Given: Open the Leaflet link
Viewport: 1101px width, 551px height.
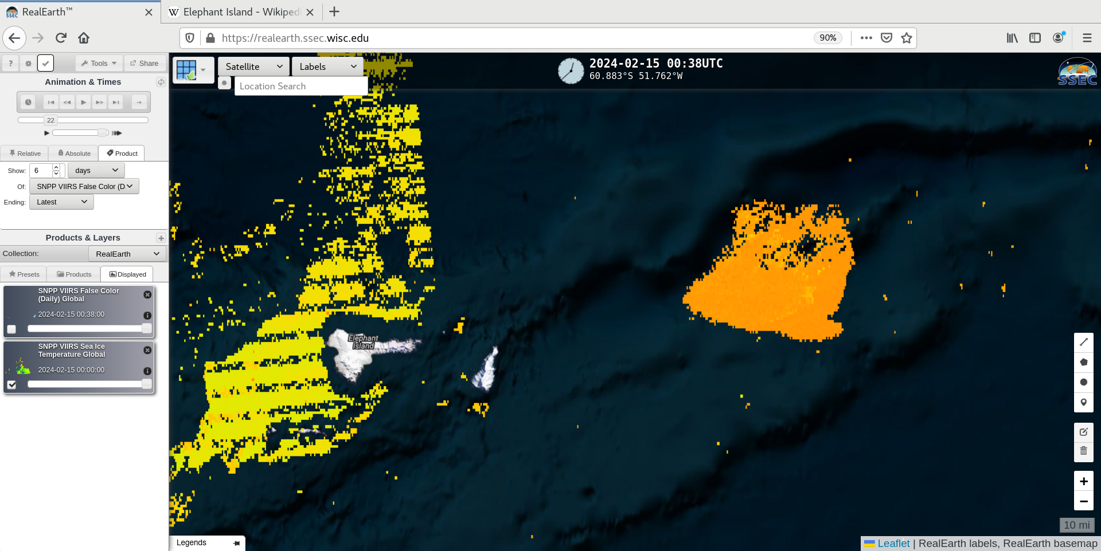Looking at the screenshot, I should click(x=893, y=544).
